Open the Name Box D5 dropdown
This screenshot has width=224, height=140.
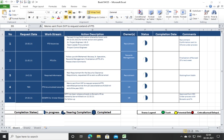click(x=26, y=26)
